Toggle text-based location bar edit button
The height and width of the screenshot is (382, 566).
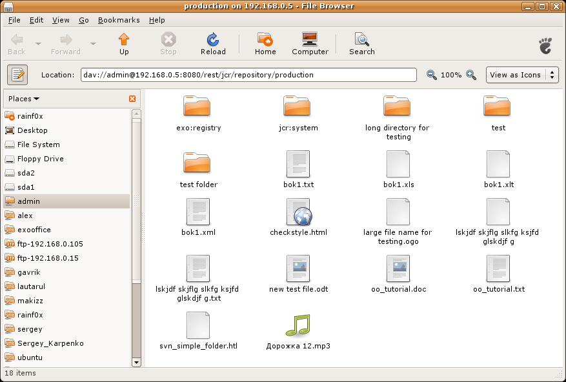(x=17, y=75)
